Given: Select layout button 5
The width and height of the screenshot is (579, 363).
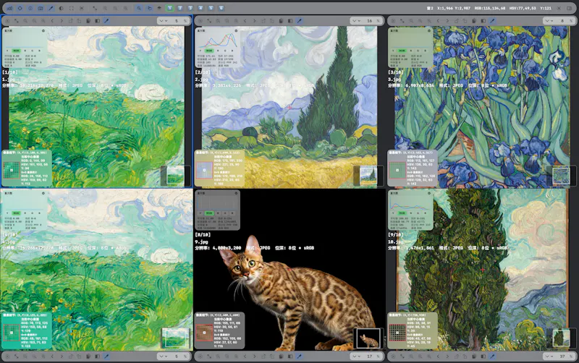Looking at the screenshot, I should [211, 8].
